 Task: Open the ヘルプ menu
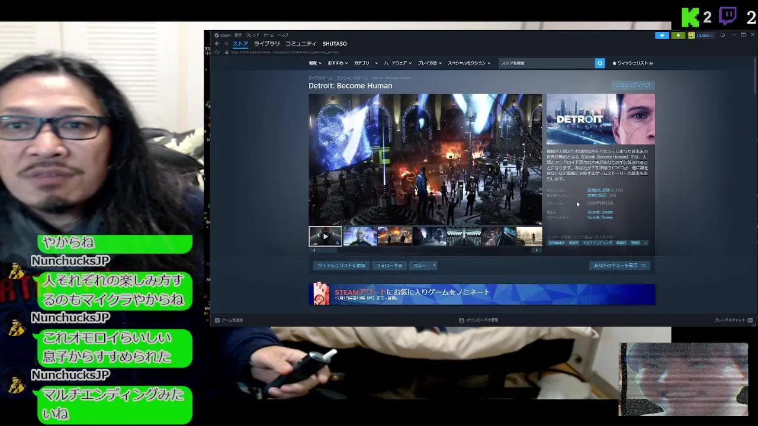[x=283, y=35]
